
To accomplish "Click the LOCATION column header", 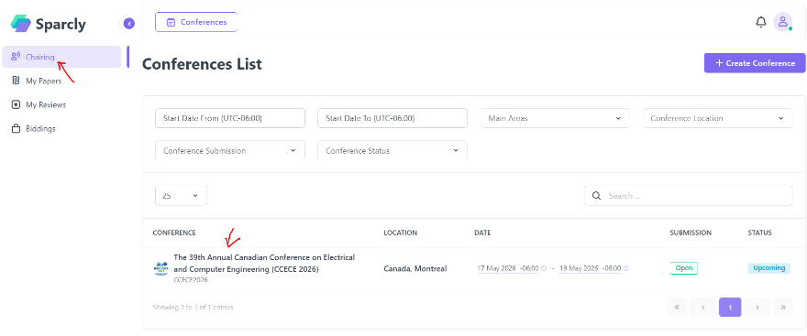I will point(401,233).
